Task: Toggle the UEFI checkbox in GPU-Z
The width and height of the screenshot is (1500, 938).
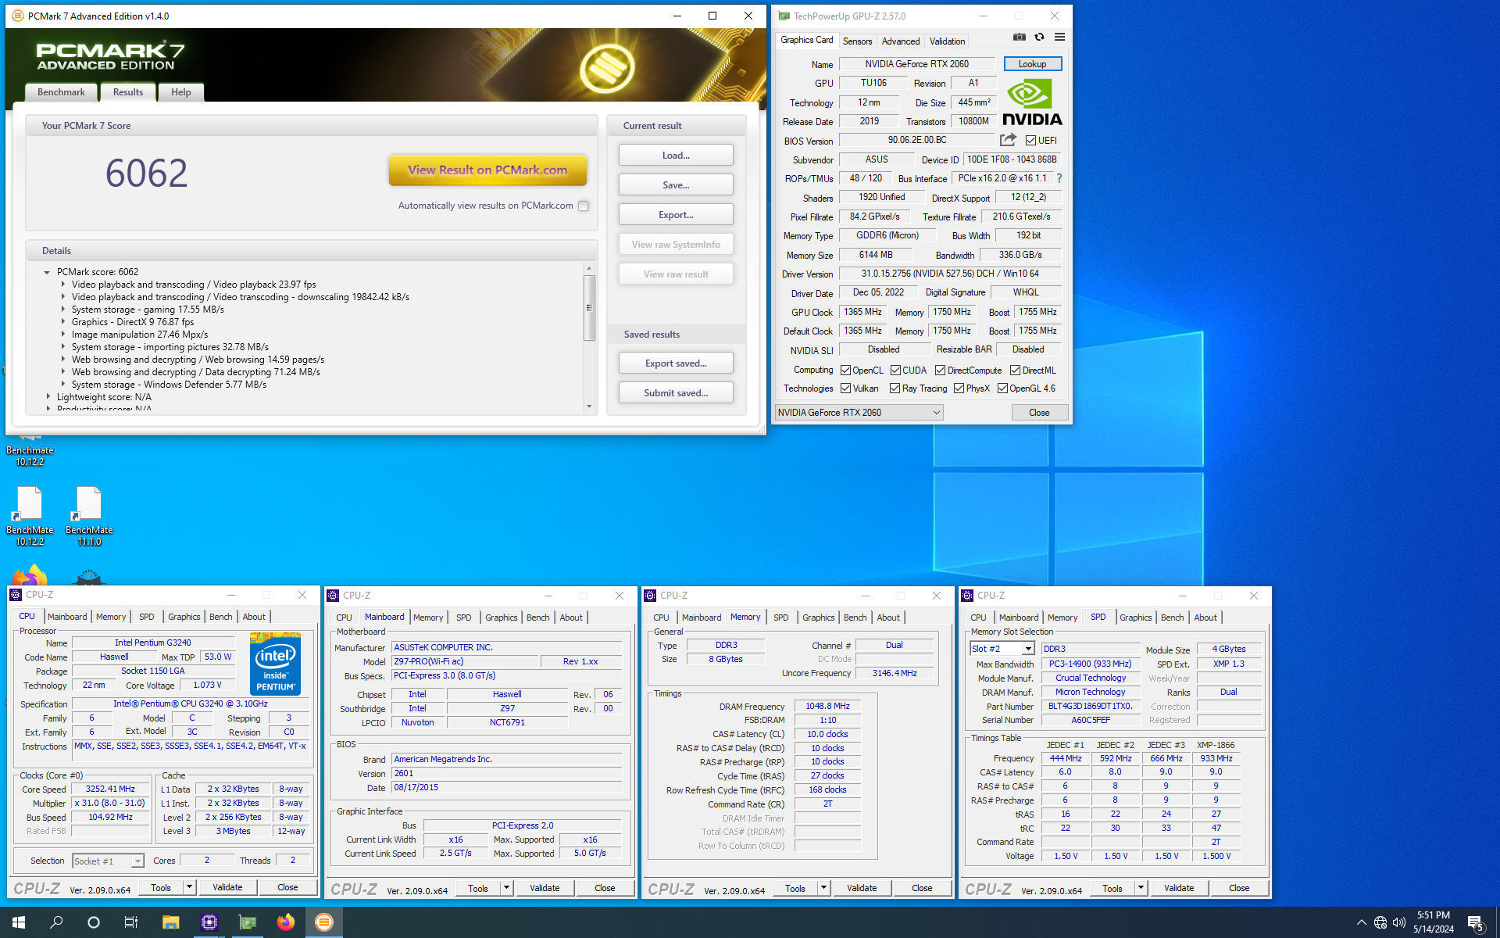Action: coord(1030,141)
